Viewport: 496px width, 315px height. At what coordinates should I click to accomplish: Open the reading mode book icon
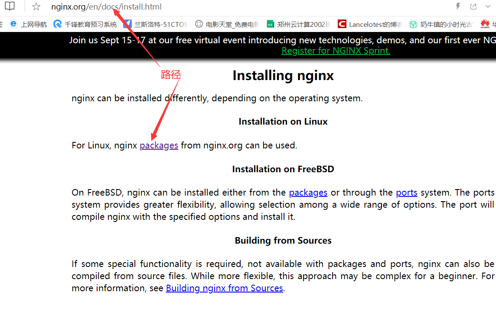(x=10, y=6)
